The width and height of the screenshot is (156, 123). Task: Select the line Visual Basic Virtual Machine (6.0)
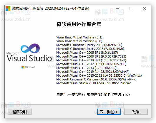(79, 41)
